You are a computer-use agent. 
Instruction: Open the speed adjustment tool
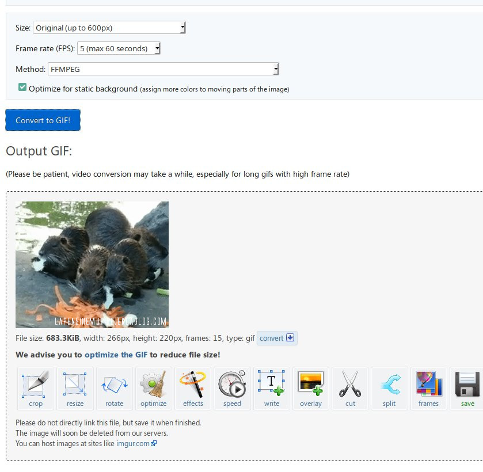232,388
